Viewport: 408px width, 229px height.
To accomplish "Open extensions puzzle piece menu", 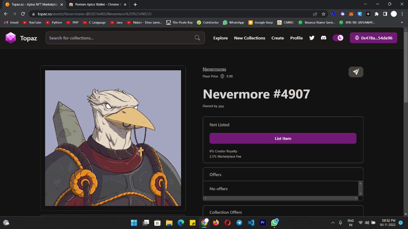I will point(377,14).
